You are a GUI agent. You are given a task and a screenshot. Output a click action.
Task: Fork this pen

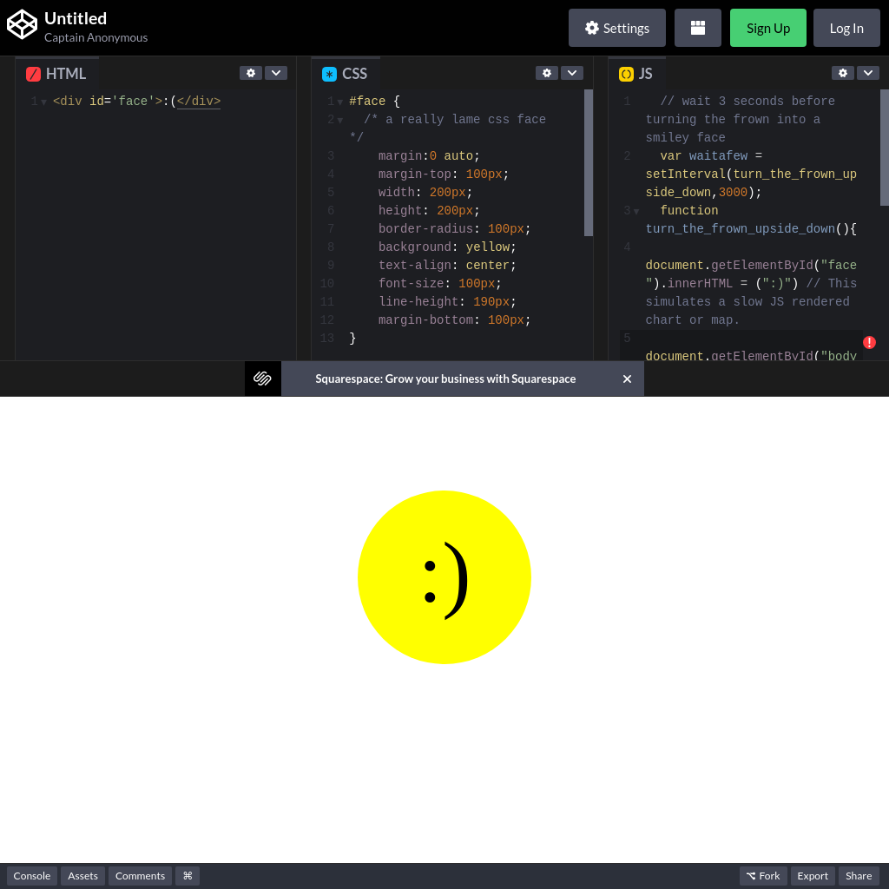coord(763,876)
